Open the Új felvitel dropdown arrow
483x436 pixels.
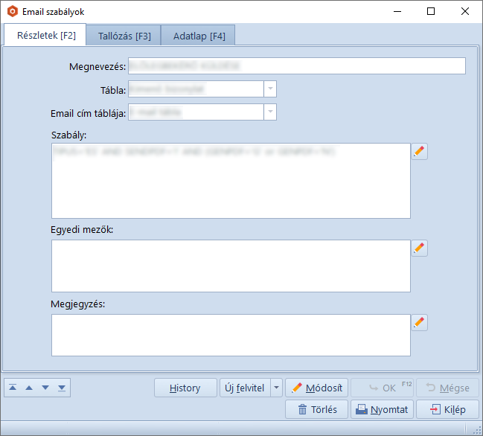pos(276,388)
